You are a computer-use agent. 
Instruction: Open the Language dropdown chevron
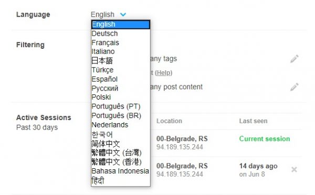123,15
